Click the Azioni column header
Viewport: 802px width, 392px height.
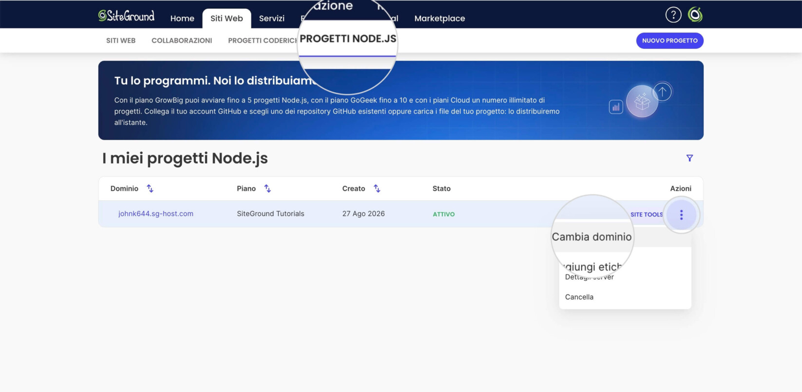coord(681,189)
